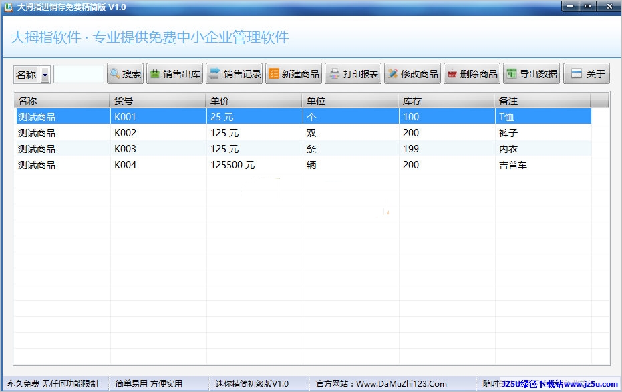View 销售记录 sales records
The image size is (622, 392).
click(x=234, y=73)
